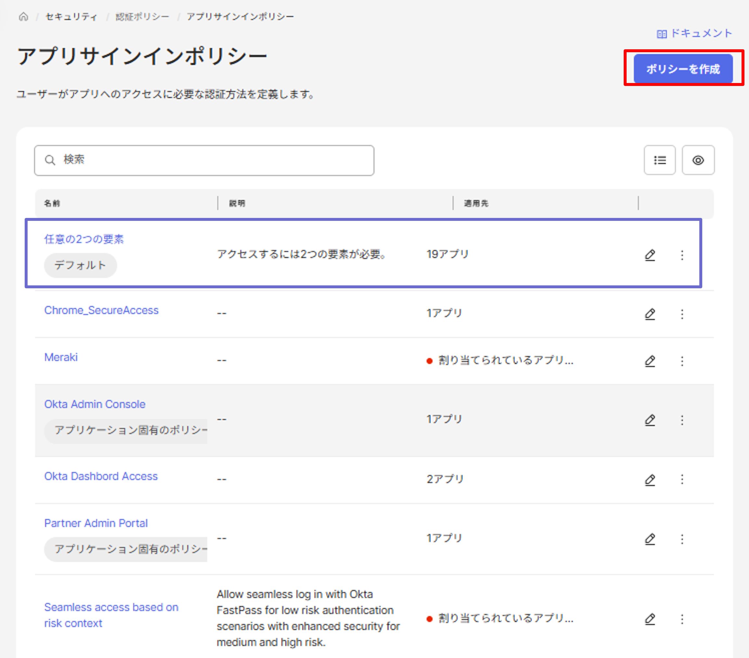The height and width of the screenshot is (658, 749).
Task: Click pencil icon for Meraki policy
Action: pos(650,361)
